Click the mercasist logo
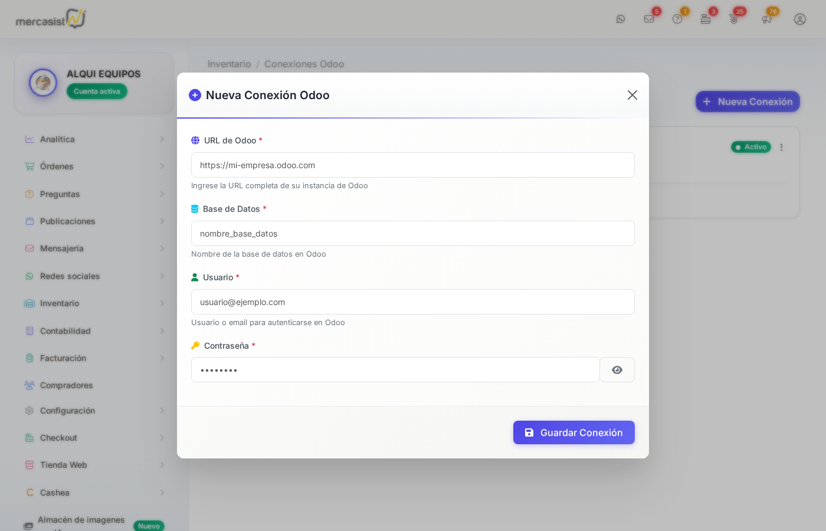Viewport: 826px width, 531px height. (x=50, y=19)
